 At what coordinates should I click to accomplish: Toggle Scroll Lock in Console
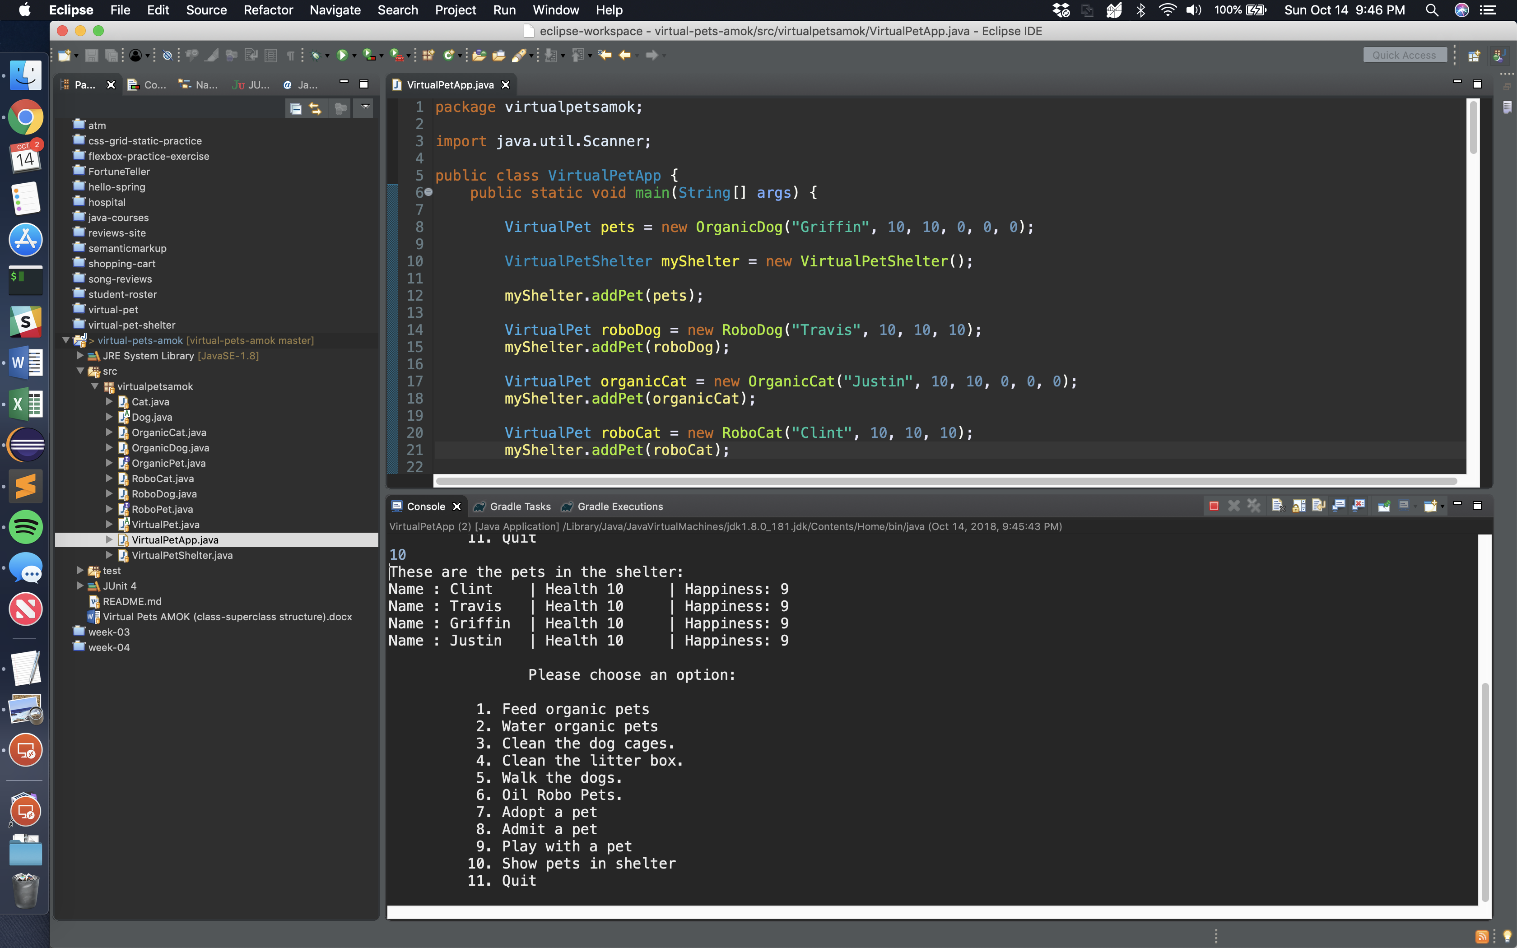(x=1299, y=506)
